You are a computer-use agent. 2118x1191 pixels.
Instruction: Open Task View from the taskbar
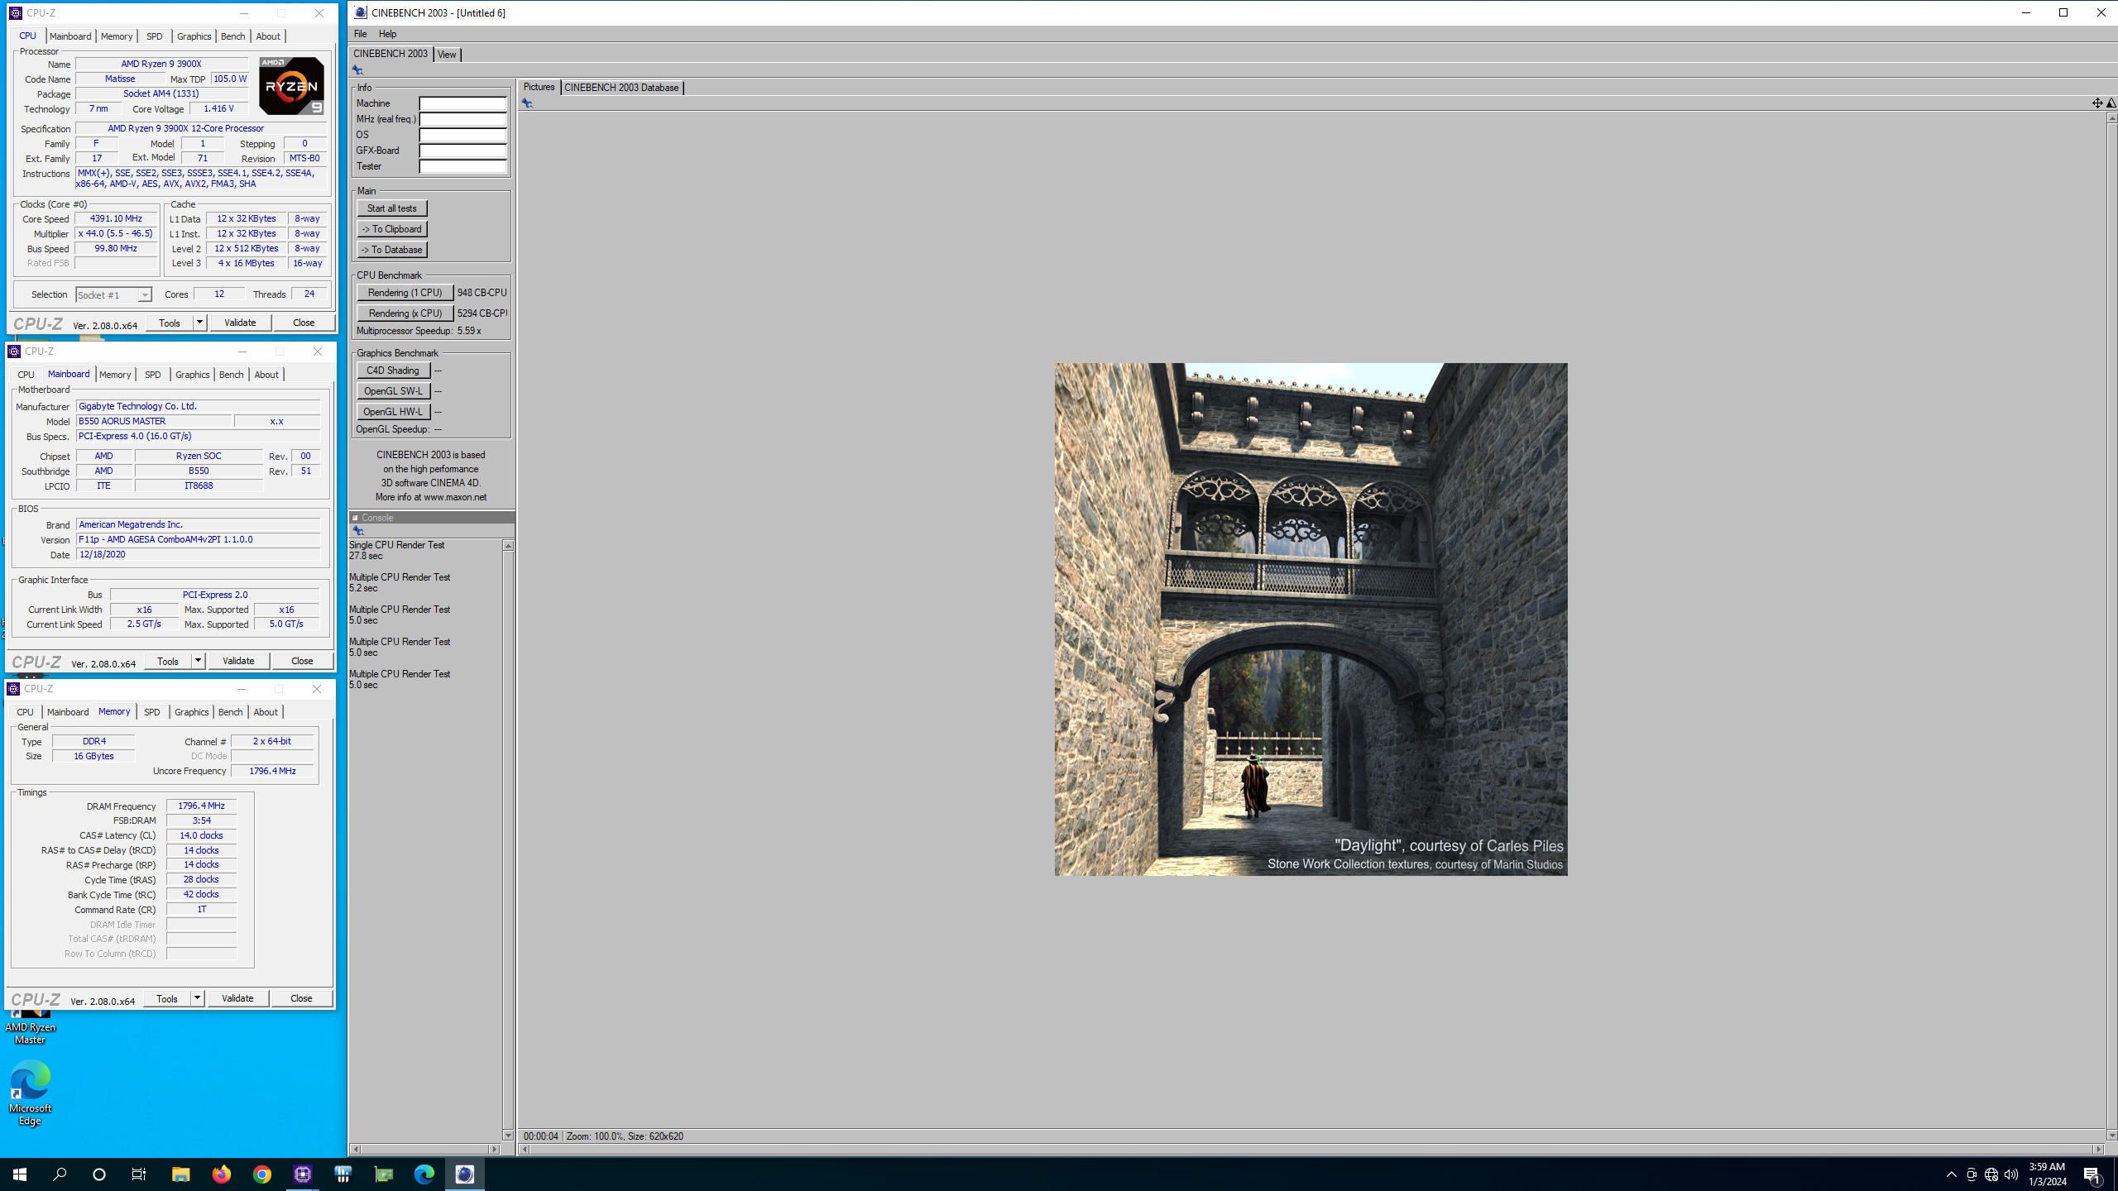coord(139,1174)
